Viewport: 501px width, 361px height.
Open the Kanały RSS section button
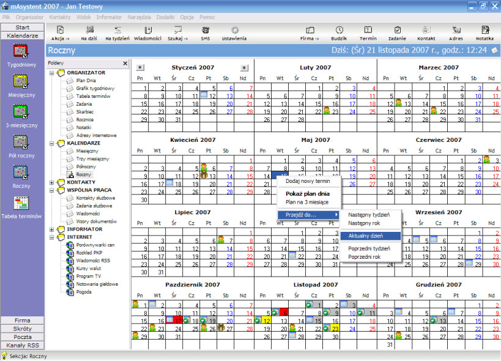[23, 345]
